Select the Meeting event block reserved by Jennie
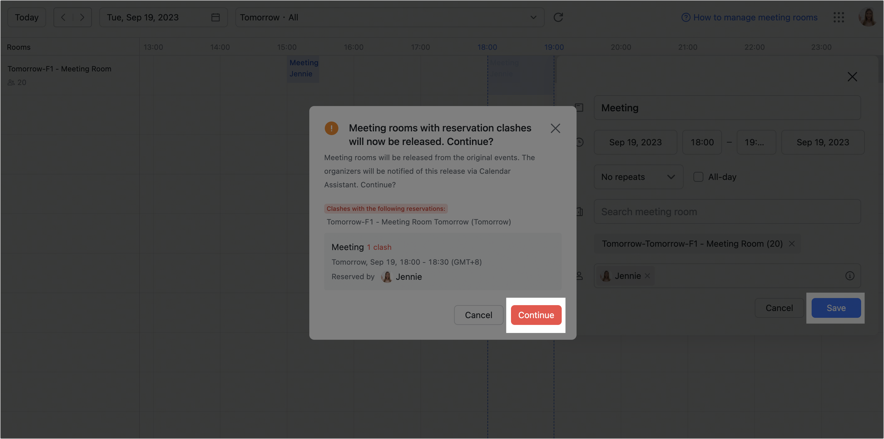The height and width of the screenshot is (439, 884). click(x=303, y=68)
